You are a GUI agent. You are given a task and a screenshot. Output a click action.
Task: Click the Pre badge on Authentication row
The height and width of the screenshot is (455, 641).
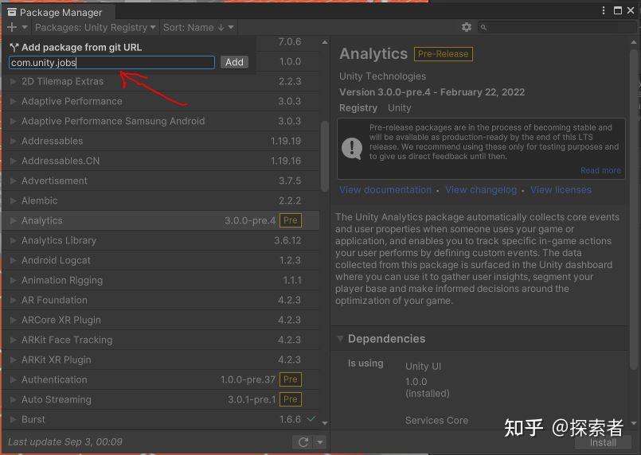pos(291,379)
